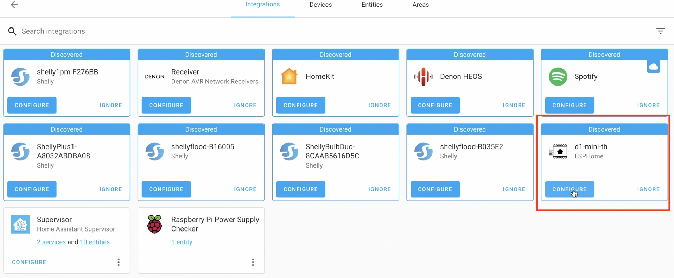674x278 pixels.
Task: Ignore the Denon AVR Receiver discovery
Action: (245, 105)
